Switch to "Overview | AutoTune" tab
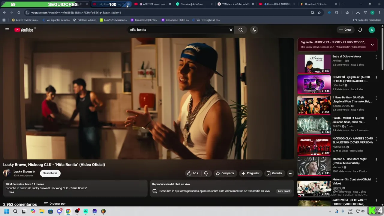 pos(194,4)
